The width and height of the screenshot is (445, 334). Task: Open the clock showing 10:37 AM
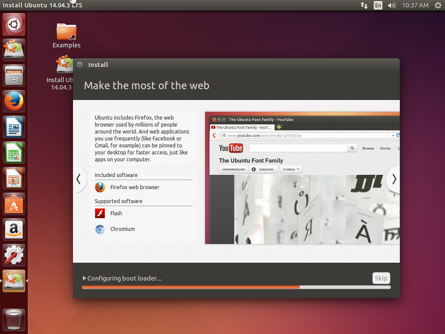pos(415,5)
